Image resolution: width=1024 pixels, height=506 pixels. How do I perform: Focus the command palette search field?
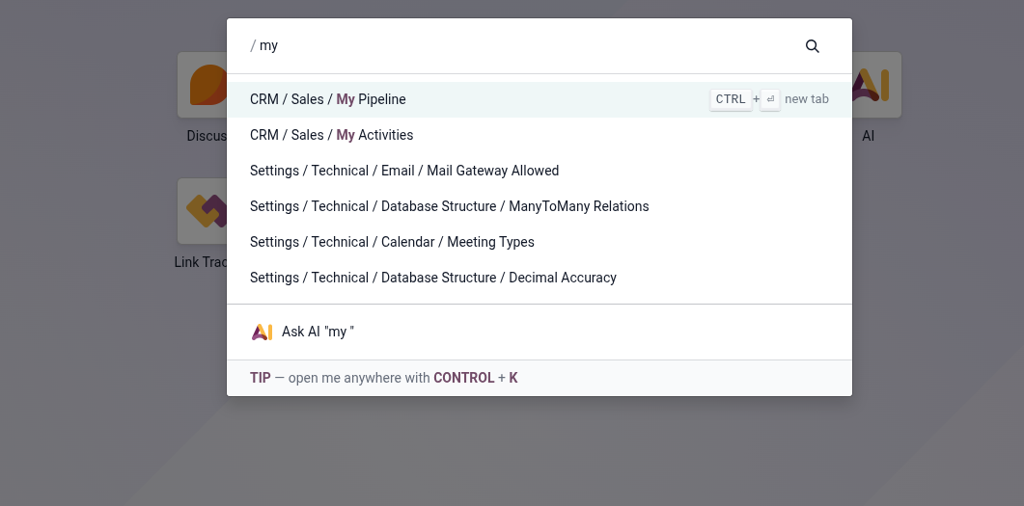(521, 46)
